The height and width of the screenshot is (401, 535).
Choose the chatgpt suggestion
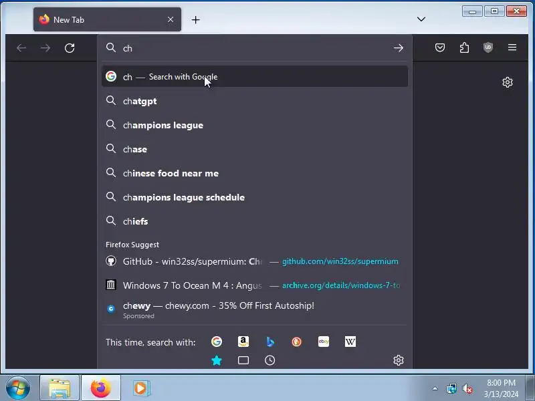(x=255, y=101)
